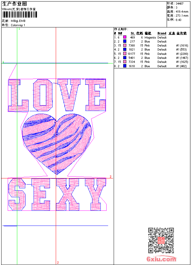Click the red marker 2 on horizontal guide

click(x=111, y=177)
